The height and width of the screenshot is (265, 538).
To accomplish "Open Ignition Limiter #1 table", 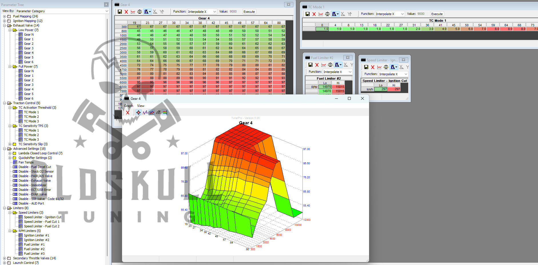I will pos(37,235).
